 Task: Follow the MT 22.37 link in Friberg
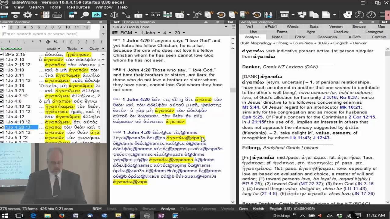[312, 184]
